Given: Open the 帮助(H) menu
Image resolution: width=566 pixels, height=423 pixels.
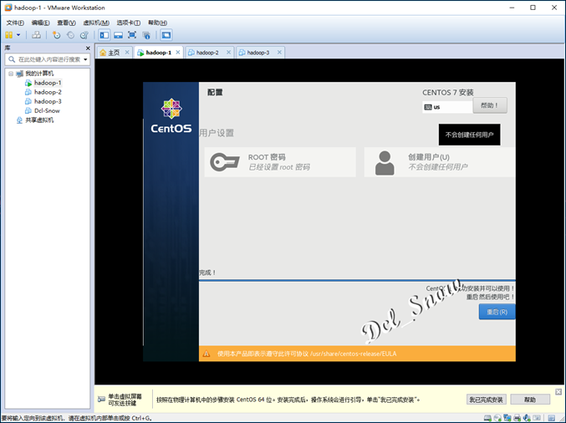Looking at the screenshot, I should [x=157, y=23].
